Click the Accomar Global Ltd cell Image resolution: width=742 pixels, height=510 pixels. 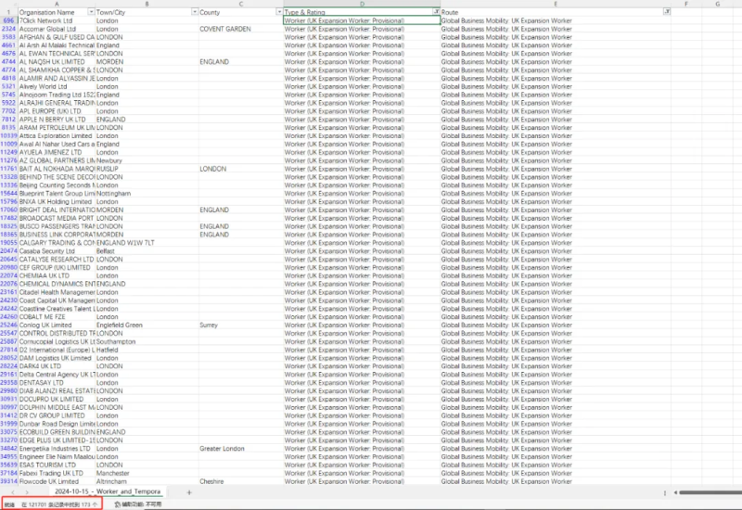tap(57, 29)
